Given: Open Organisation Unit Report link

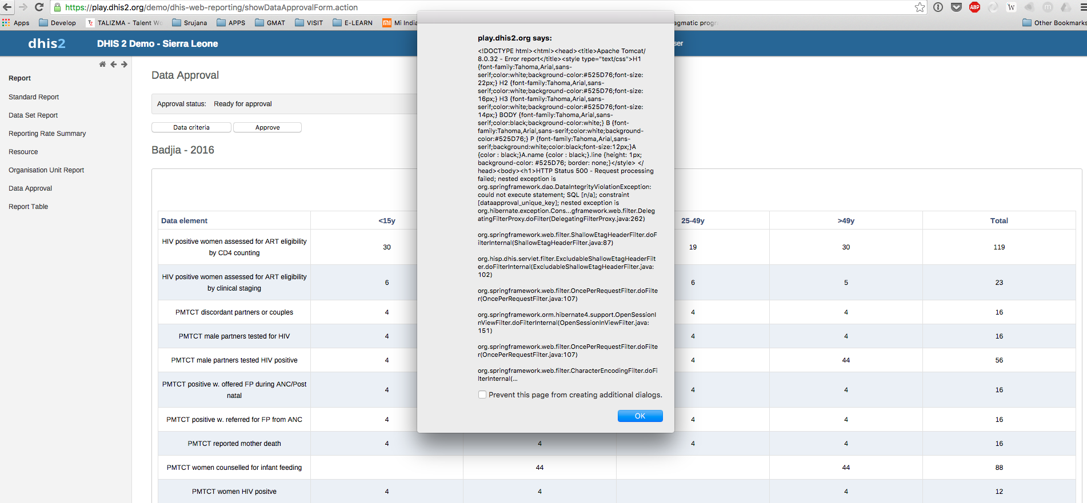Looking at the screenshot, I should pyautogui.click(x=46, y=170).
